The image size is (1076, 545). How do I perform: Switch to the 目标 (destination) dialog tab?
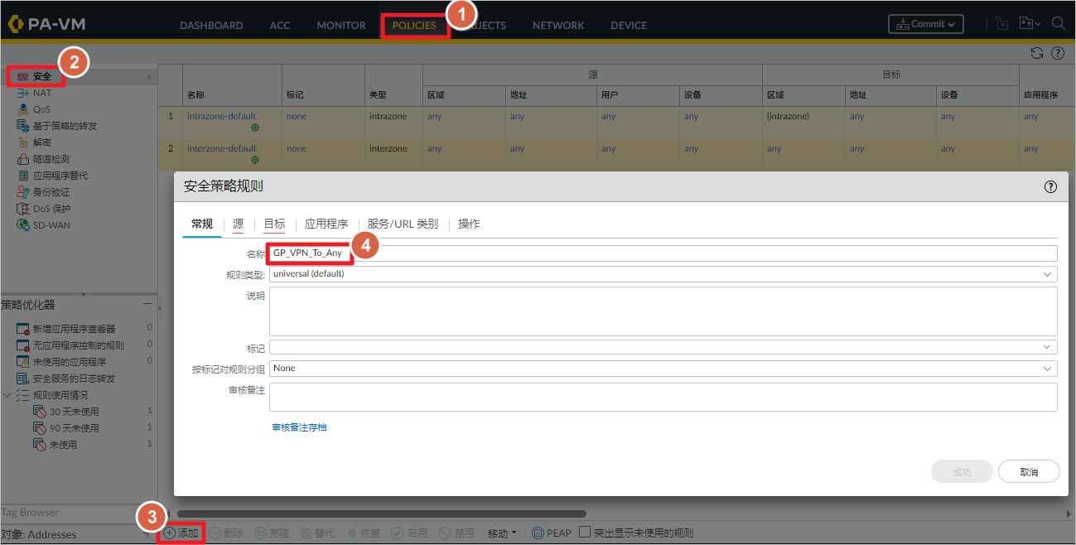coord(274,224)
